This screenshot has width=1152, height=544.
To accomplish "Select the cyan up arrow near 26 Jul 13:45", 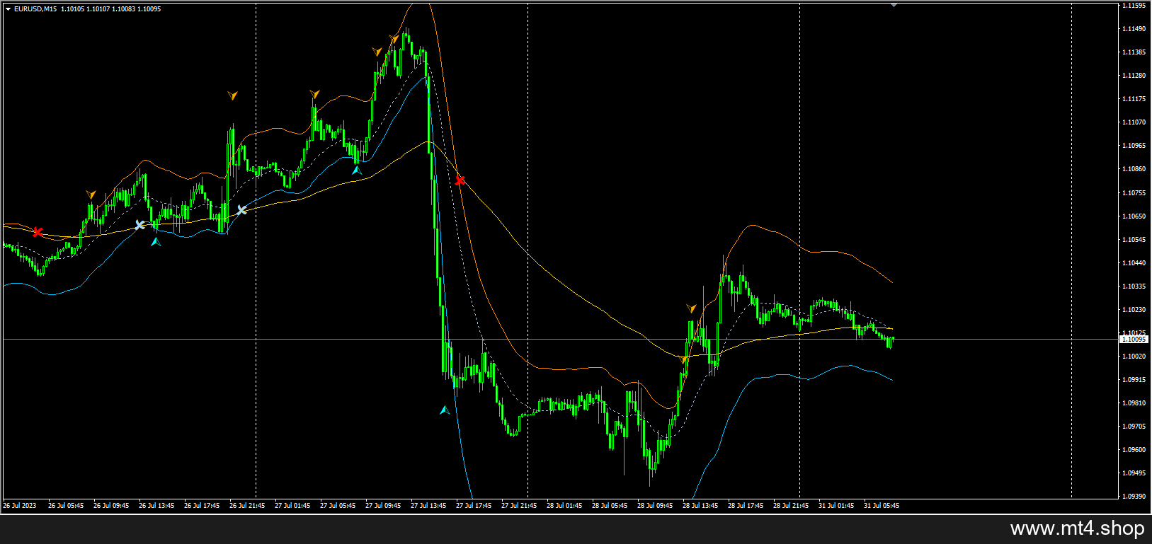I will pyautogui.click(x=156, y=241).
